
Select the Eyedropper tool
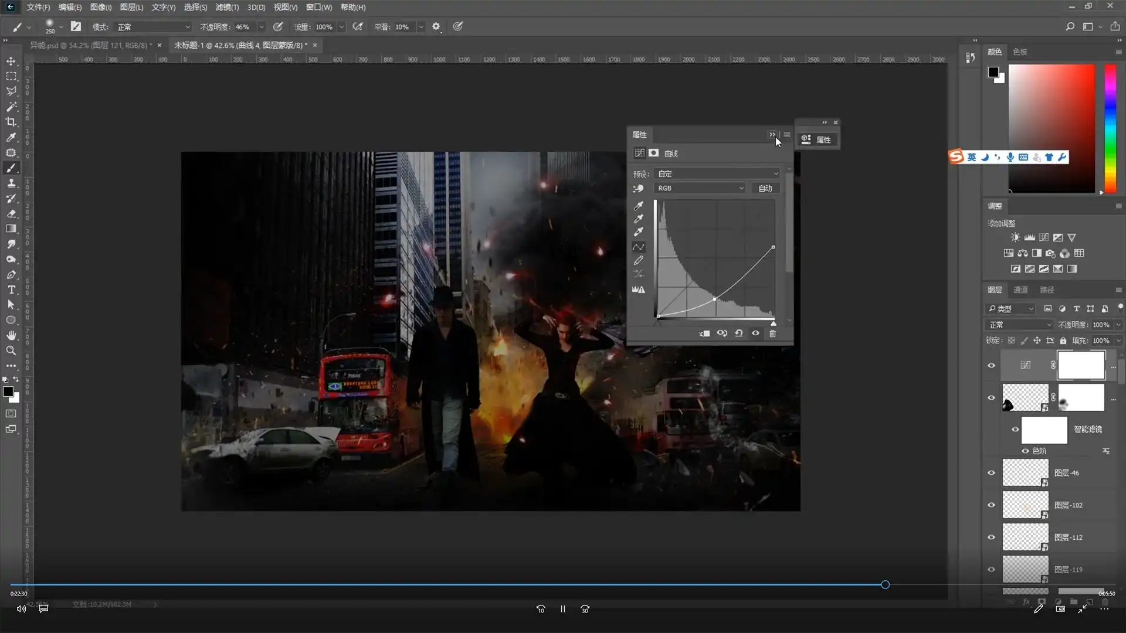[11, 137]
